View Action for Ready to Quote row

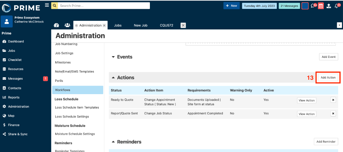[x=306, y=100]
